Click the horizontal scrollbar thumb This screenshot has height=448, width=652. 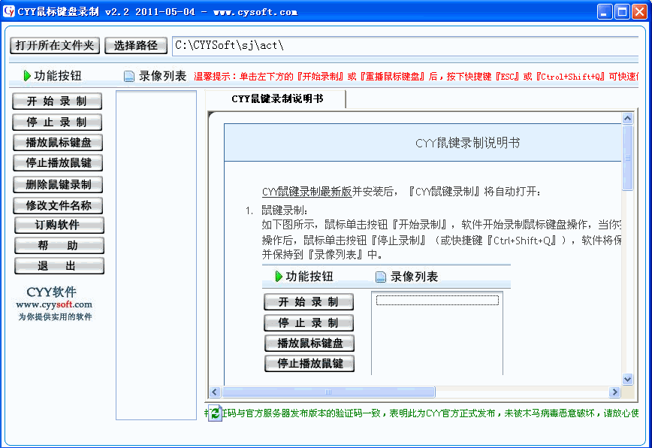pos(328,392)
